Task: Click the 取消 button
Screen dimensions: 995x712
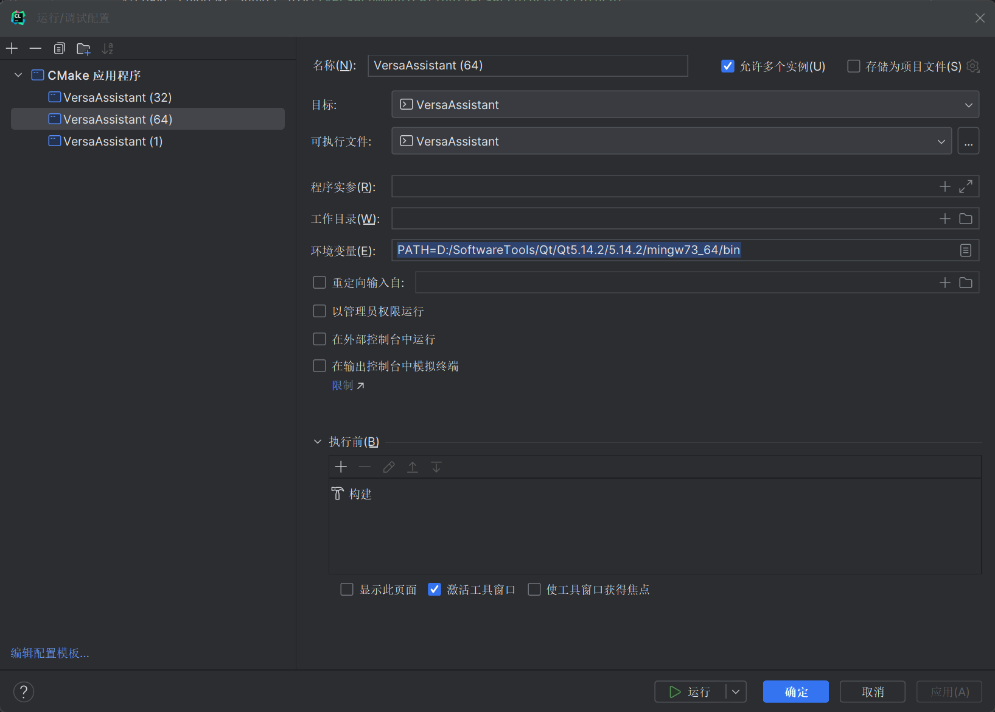Action: [x=873, y=692]
